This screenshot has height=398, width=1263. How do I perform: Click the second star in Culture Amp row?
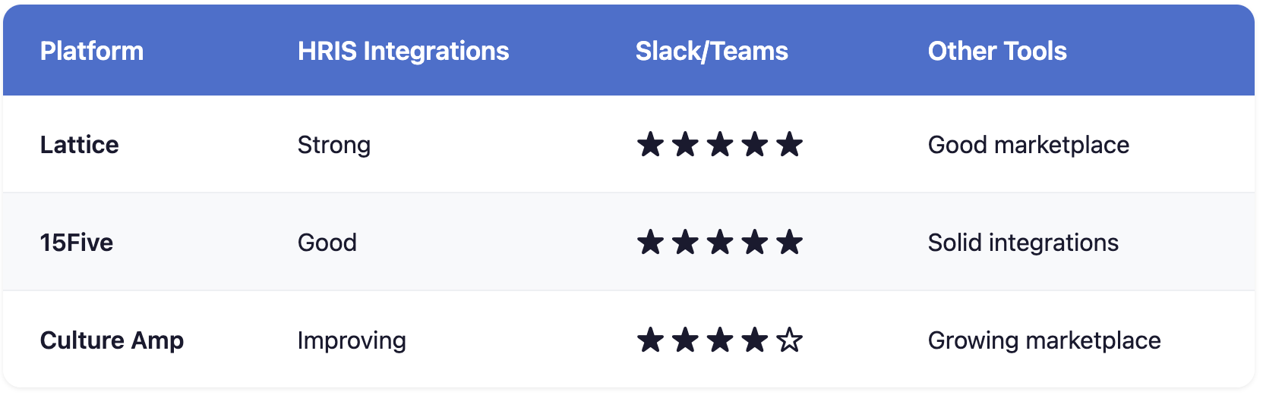point(685,340)
